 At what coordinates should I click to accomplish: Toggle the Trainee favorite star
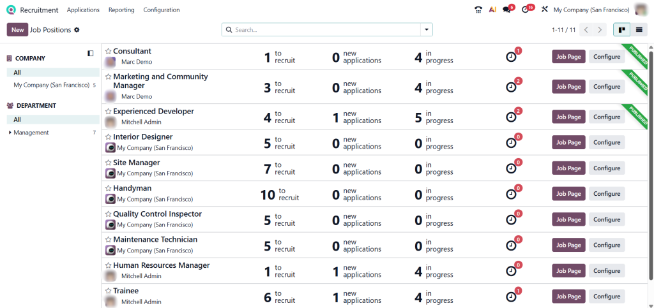(109, 291)
